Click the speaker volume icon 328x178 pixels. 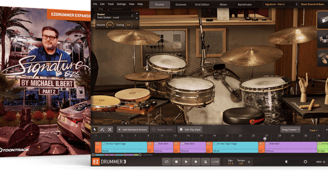point(286,162)
